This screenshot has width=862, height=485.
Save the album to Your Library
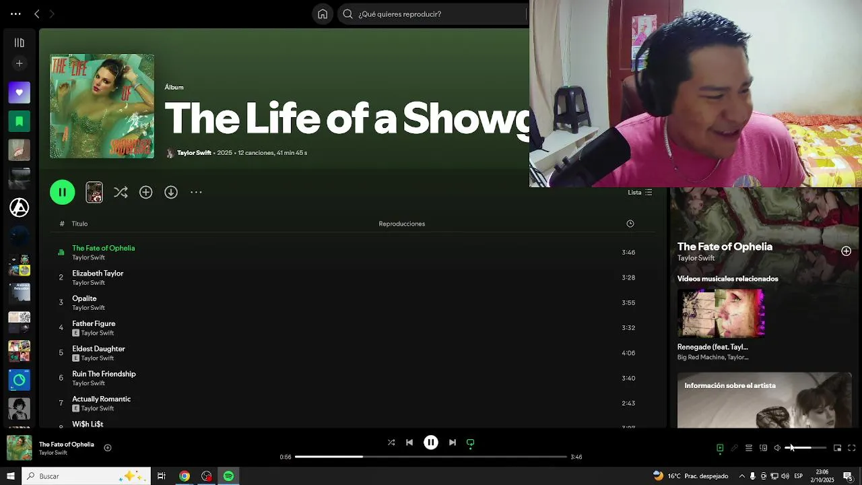(x=146, y=193)
